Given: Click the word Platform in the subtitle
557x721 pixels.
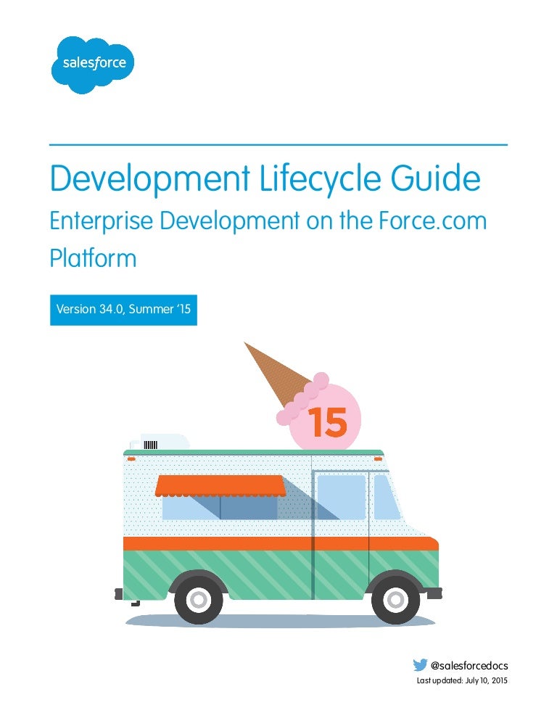Looking at the screenshot, I should 93,259.
